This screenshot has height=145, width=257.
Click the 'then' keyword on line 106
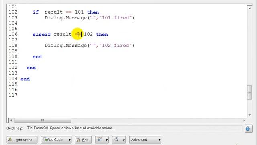click(102, 34)
